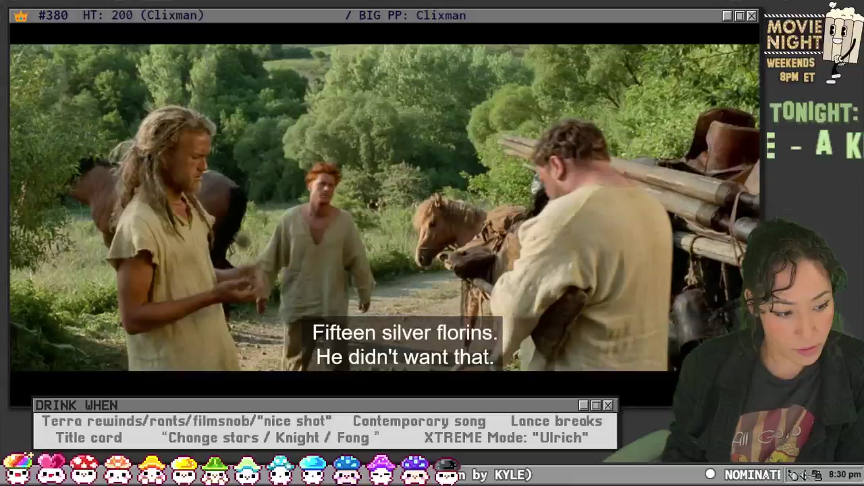Click the crown icon in the title bar
This screenshot has width=864, height=486.
[x=21, y=16]
